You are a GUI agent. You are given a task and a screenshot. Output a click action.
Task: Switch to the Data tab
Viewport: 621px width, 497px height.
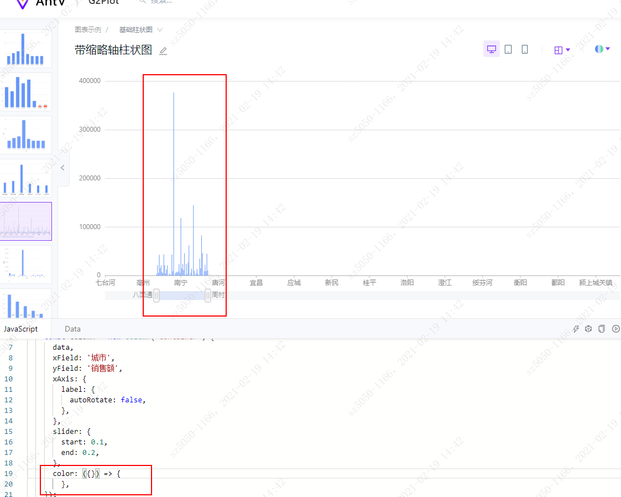pos(72,328)
